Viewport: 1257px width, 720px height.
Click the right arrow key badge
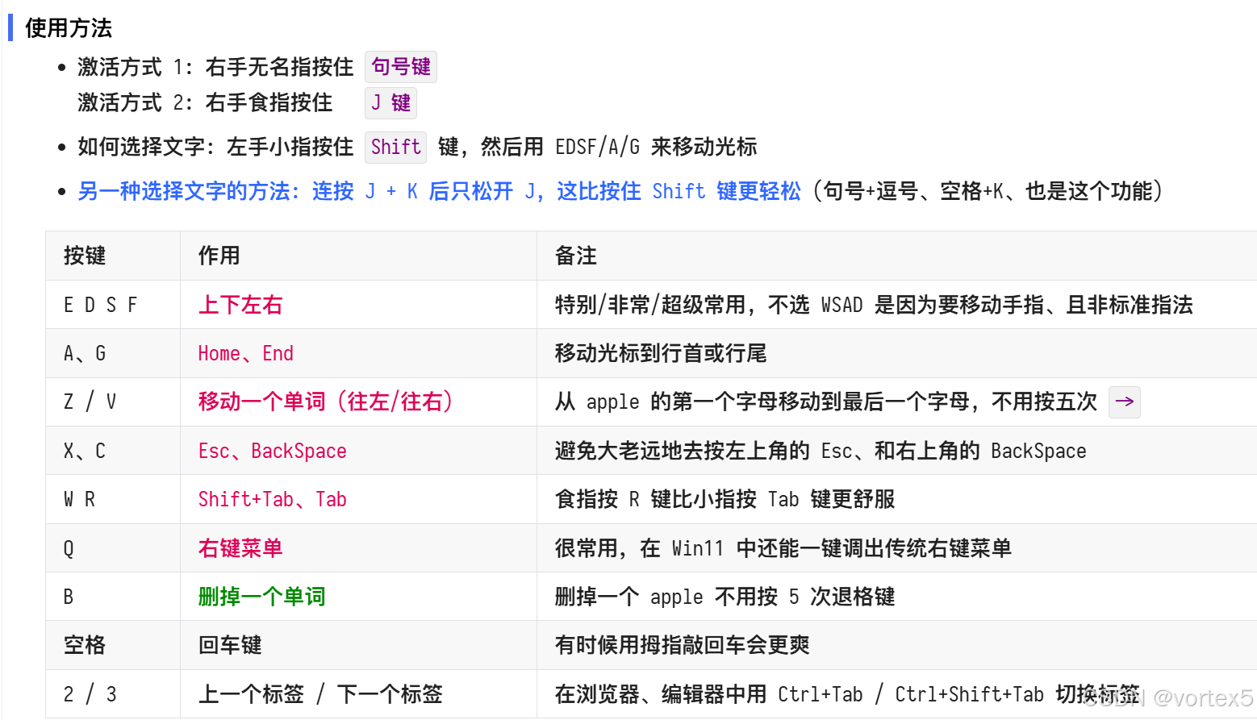coord(1125,402)
